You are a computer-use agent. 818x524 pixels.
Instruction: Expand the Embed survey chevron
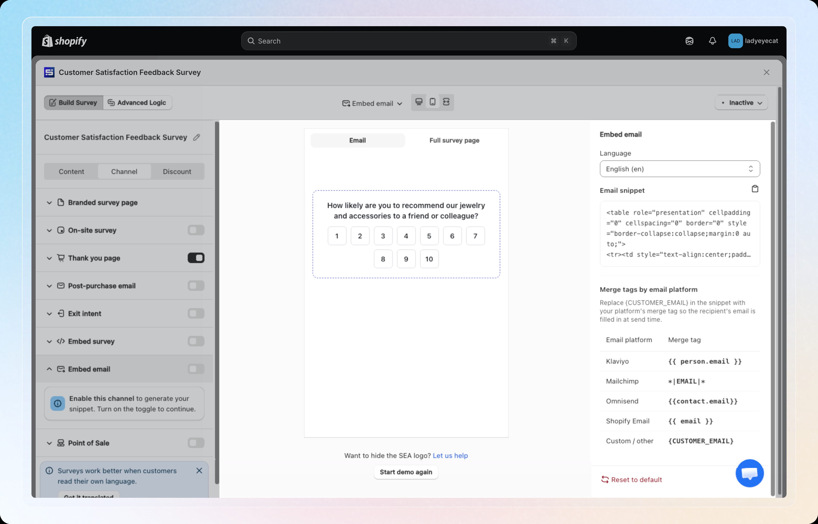tap(49, 342)
